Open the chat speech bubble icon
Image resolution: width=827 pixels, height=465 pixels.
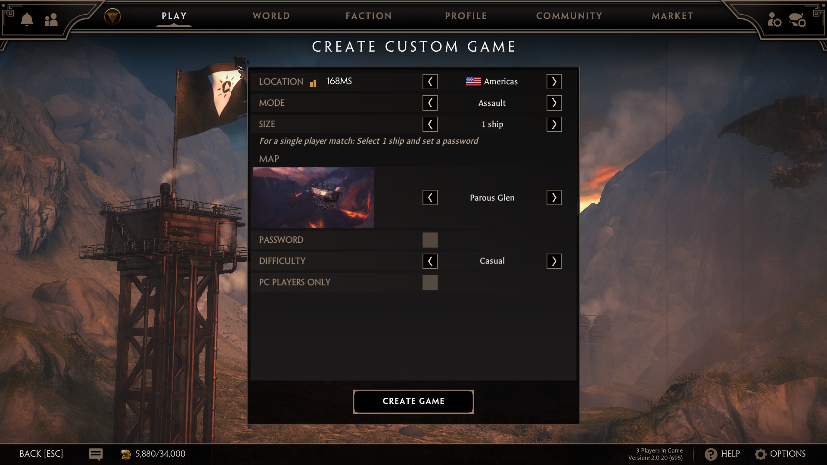[96, 454]
